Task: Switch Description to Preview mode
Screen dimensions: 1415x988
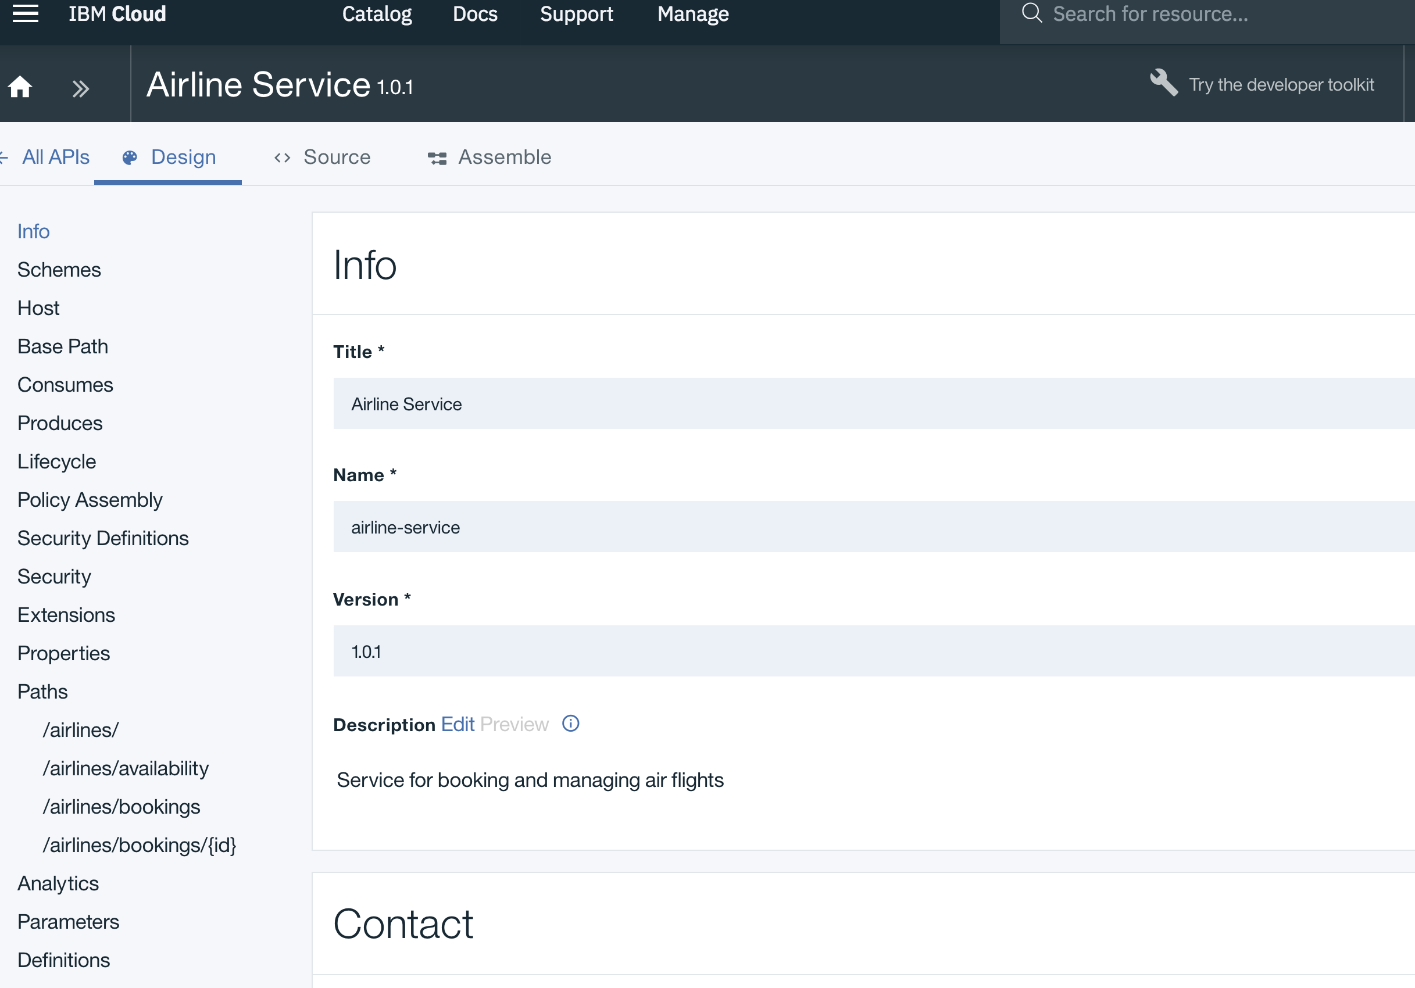Action: (514, 724)
